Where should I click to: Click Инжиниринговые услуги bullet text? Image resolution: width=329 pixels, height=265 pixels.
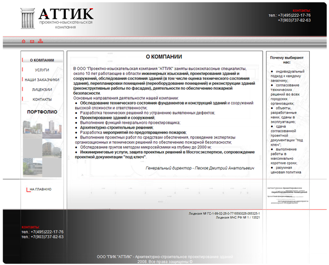[164, 154]
